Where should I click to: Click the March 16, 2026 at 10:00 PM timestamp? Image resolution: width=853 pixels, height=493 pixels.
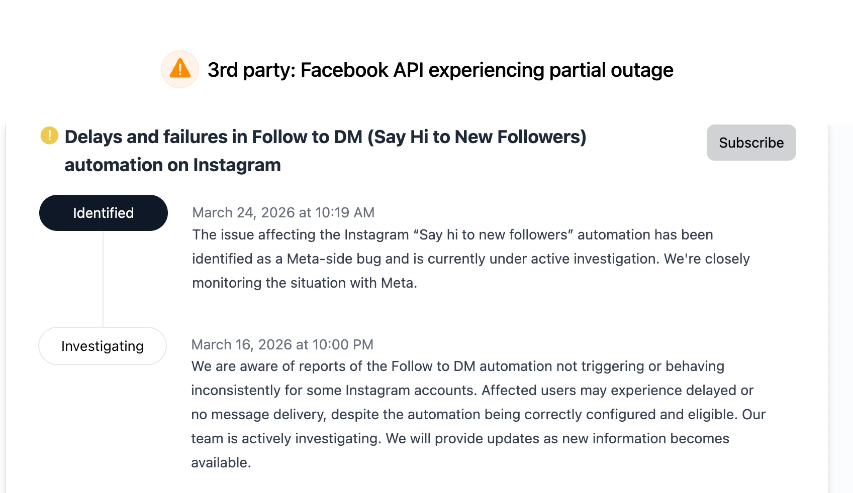(x=282, y=344)
